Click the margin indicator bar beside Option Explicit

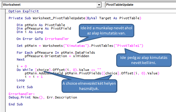click(3, 11)
